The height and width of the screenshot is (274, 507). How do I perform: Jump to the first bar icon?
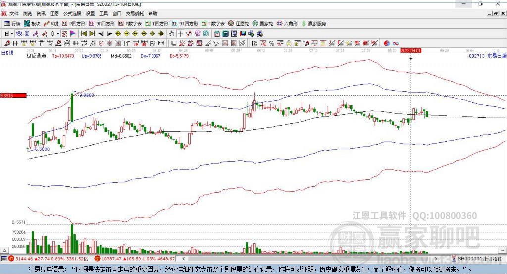83,34
